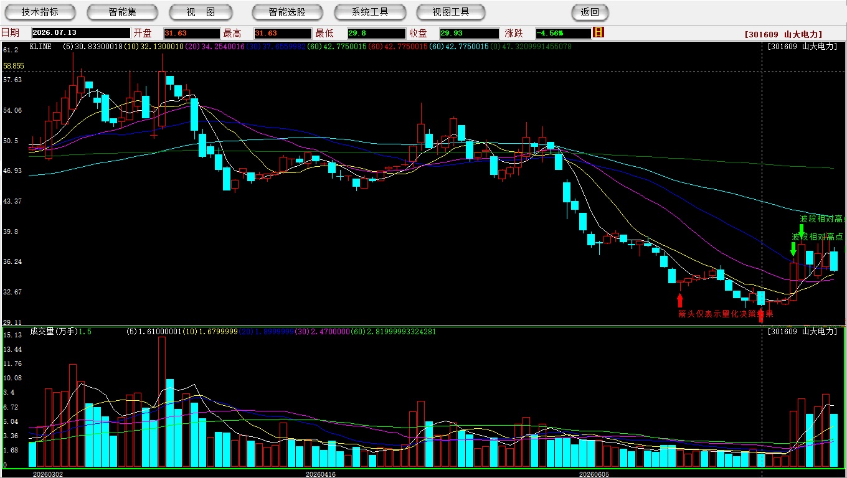Screen dimensions: 847x478
Task: Click the 返回 button
Action: click(590, 12)
